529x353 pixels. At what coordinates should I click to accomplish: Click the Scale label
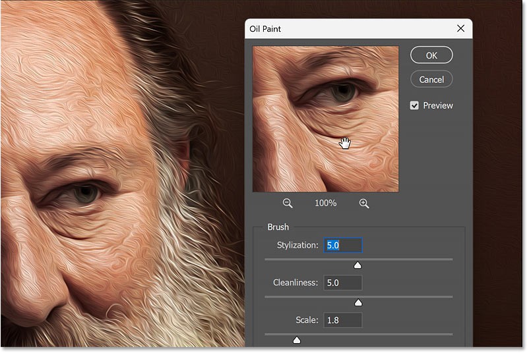(307, 320)
